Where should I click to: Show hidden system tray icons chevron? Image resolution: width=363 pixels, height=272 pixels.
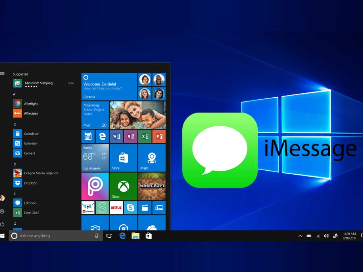tap(300, 236)
